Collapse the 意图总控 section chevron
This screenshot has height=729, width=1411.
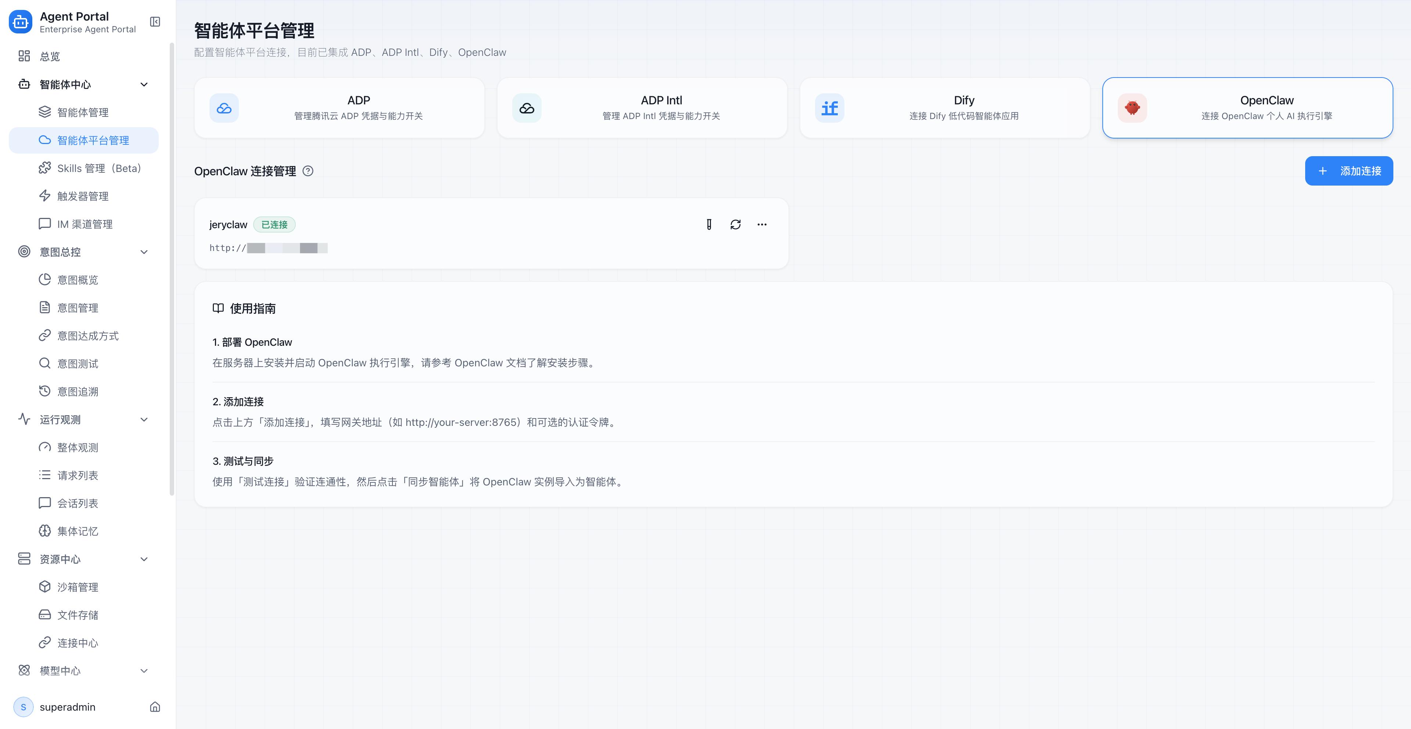pyautogui.click(x=144, y=252)
